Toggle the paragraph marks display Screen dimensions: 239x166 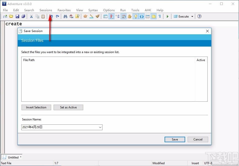(160, 16)
